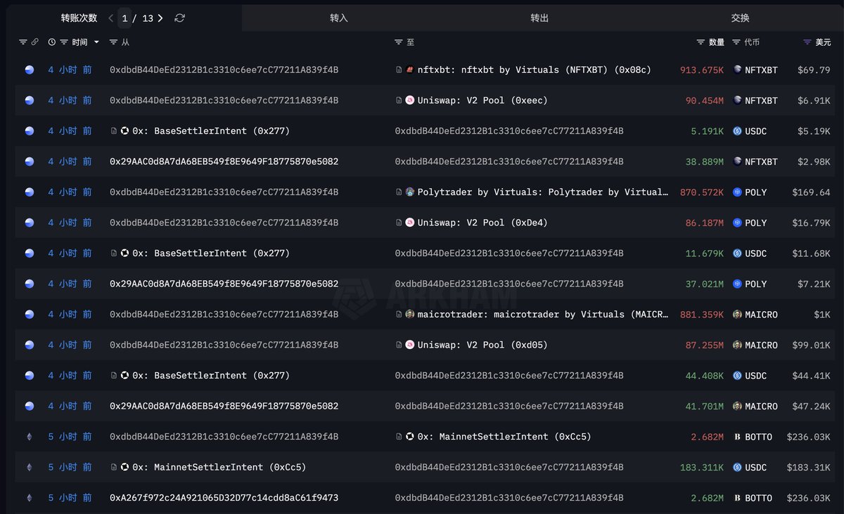The width and height of the screenshot is (844, 514).
Task: Click the page number field showing 1
Action: click(125, 18)
